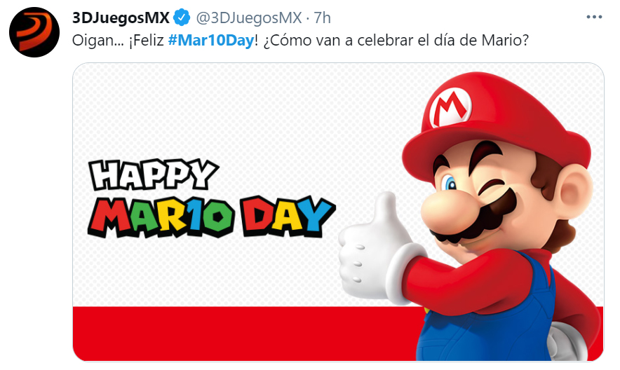Click the white HAPPY lettering in the image
Screen dimensions: 620x370
click(154, 174)
